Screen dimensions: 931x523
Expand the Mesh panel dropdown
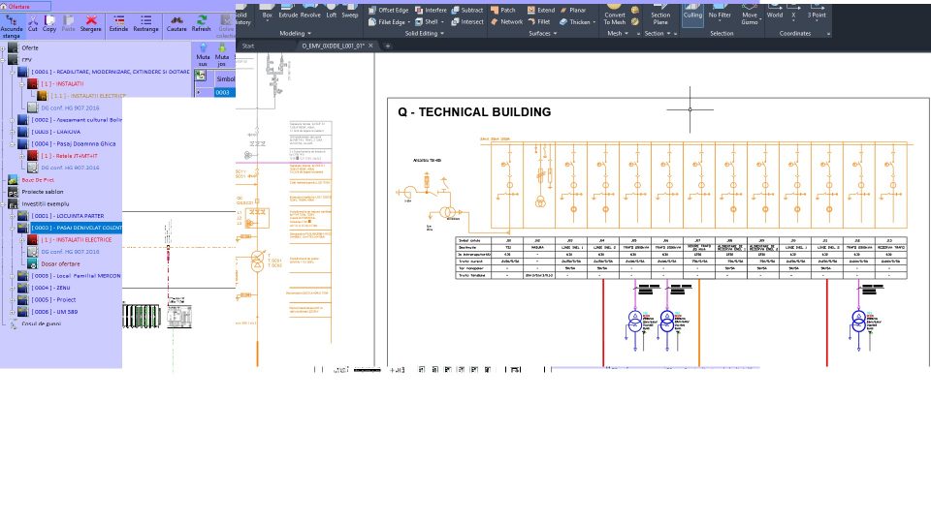click(618, 34)
